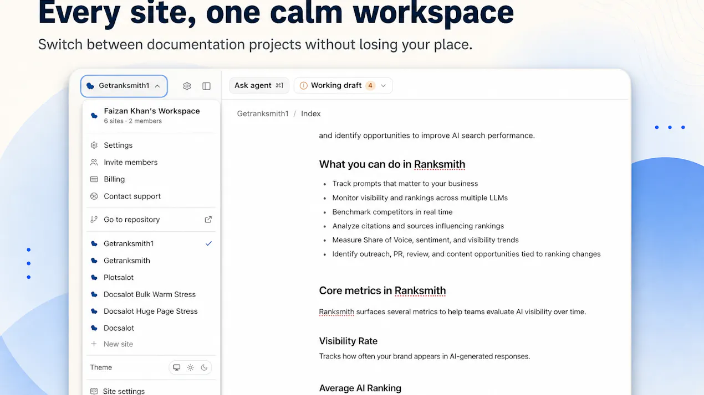Click the Index breadcrumb
The image size is (704, 395).
[x=311, y=113]
